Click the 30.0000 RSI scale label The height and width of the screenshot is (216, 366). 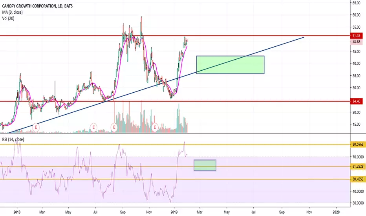(358, 203)
